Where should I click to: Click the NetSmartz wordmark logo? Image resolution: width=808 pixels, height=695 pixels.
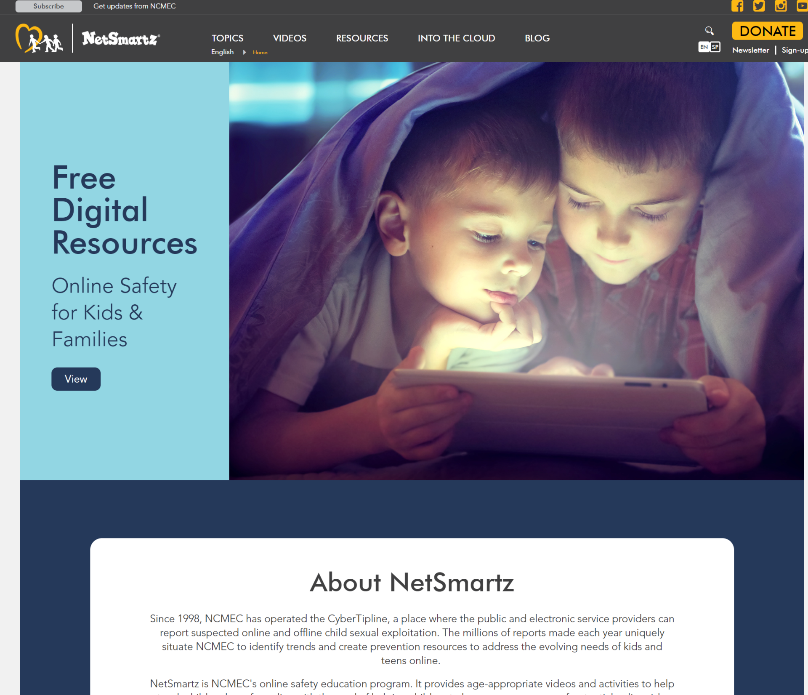point(121,39)
